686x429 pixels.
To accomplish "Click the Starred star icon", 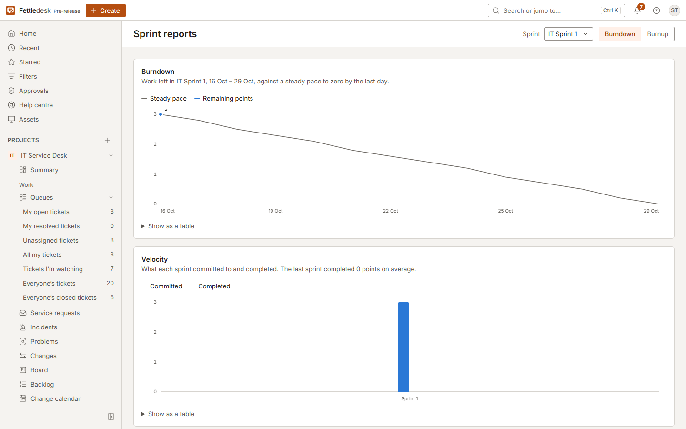I will [11, 62].
